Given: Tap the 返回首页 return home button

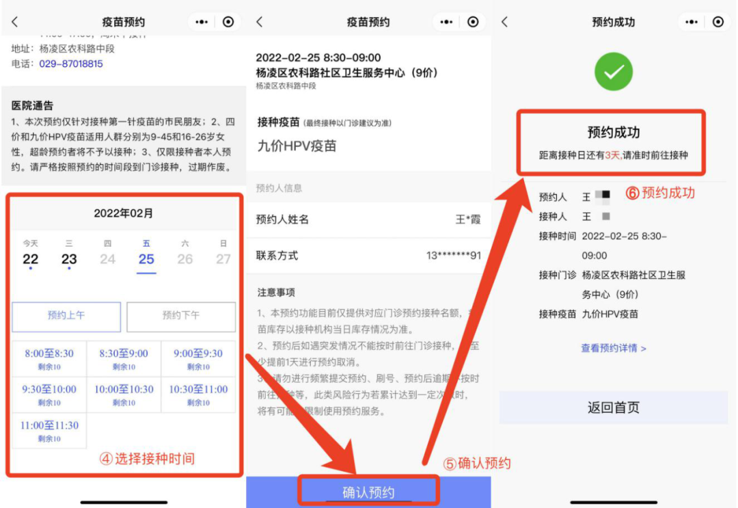Looking at the screenshot, I should click(x=613, y=407).
